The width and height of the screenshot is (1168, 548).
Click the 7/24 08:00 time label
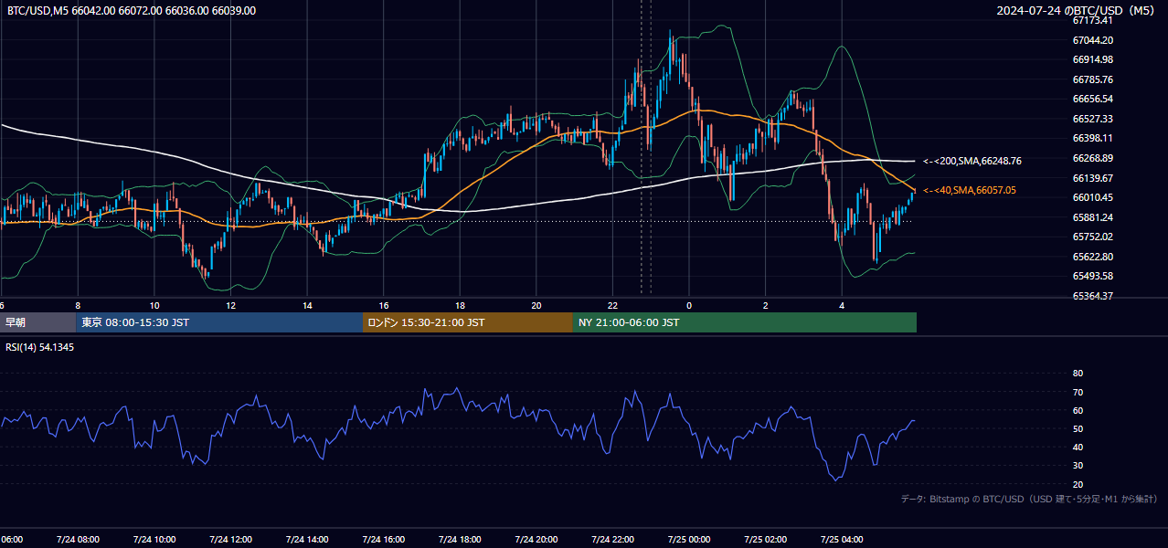tap(78, 540)
